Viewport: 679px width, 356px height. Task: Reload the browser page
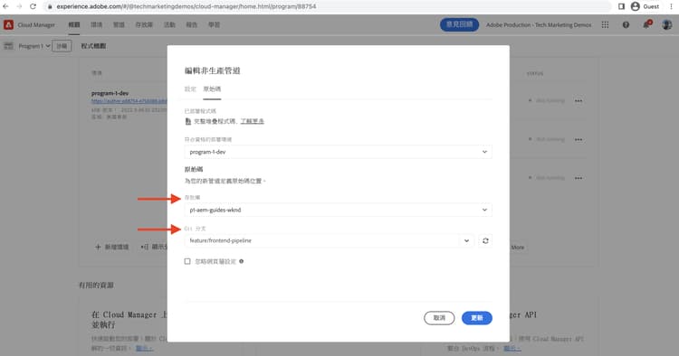pos(33,6)
